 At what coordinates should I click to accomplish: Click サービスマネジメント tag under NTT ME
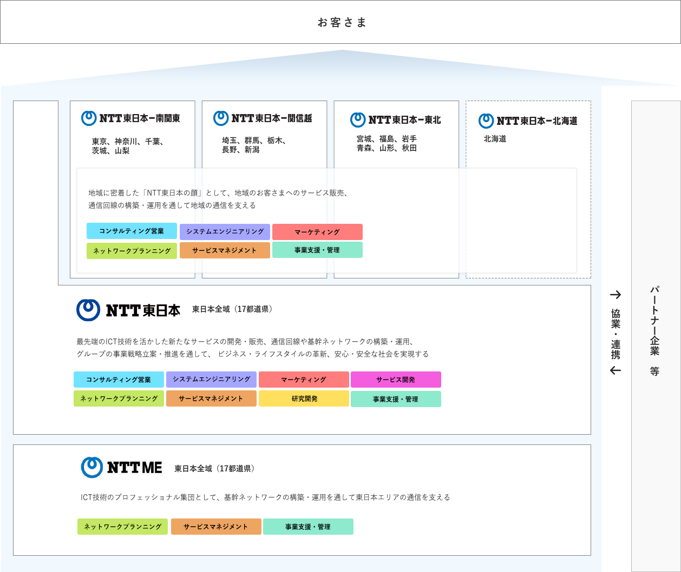(216, 527)
